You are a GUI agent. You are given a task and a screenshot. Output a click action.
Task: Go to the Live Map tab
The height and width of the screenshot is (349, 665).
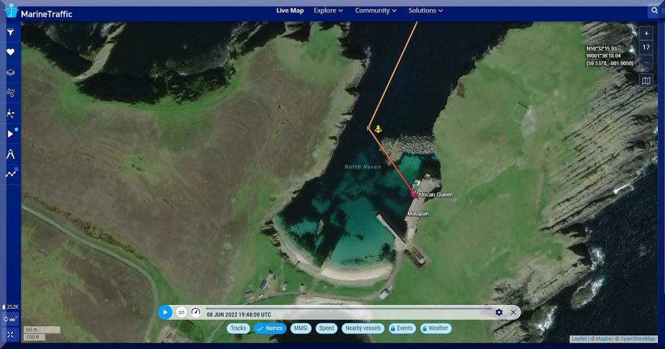click(x=290, y=10)
